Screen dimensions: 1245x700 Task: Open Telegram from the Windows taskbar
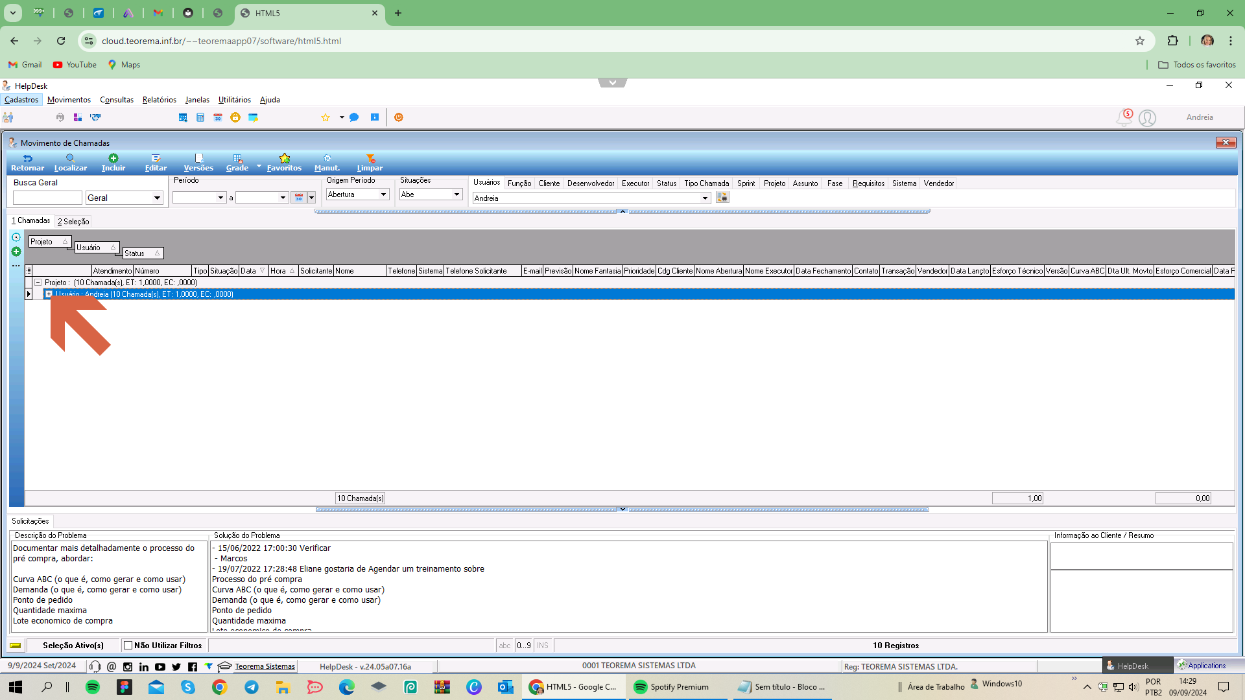coord(252,687)
